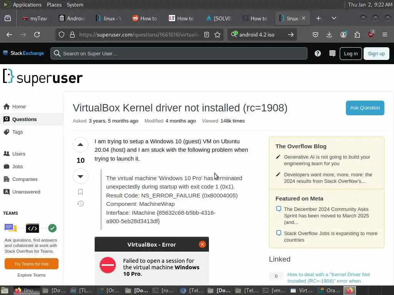Switch to the Ora... taskbar window
Screen dimensions: 394x295
tap(329, 290)
